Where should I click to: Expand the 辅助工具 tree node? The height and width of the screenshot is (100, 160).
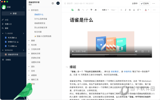tap(29, 79)
